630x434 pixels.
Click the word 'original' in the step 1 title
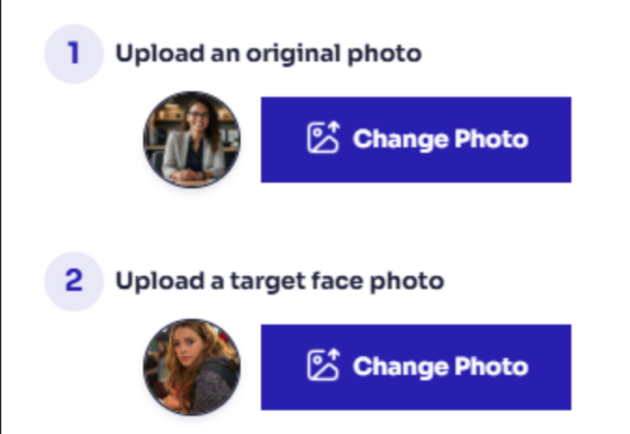pyautogui.click(x=293, y=54)
